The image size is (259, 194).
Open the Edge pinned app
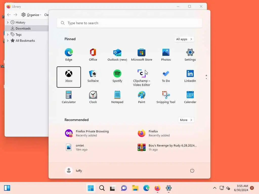point(69,55)
